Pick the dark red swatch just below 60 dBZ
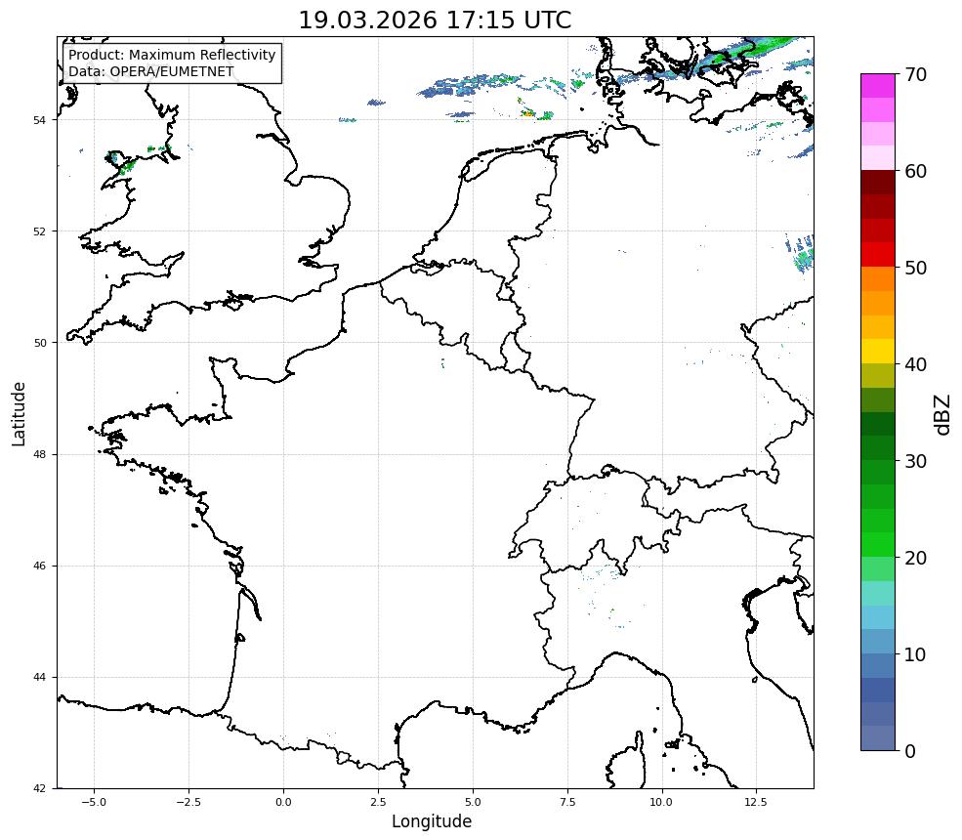The height and width of the screenshot is (840, 962). (x=878, y=183)
